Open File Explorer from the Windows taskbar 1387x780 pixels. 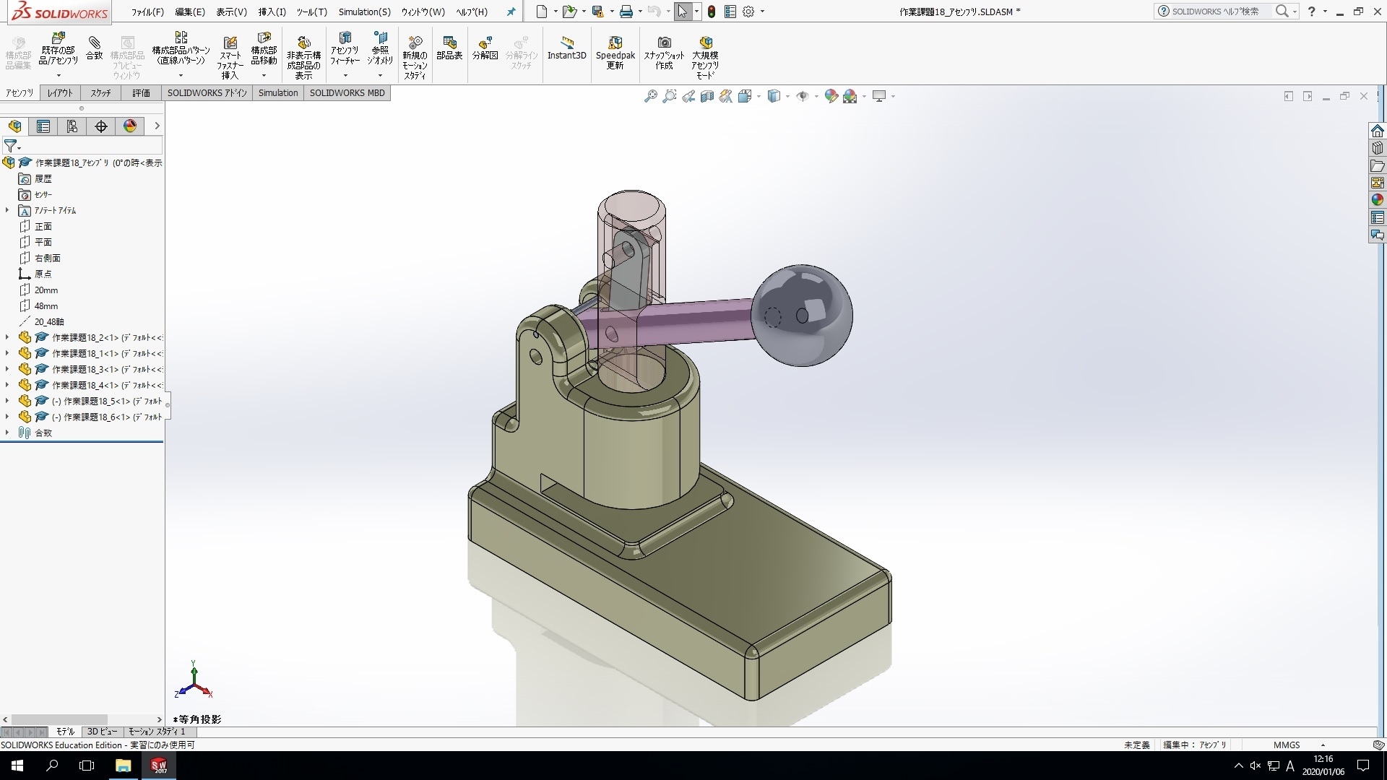(123, 766)
